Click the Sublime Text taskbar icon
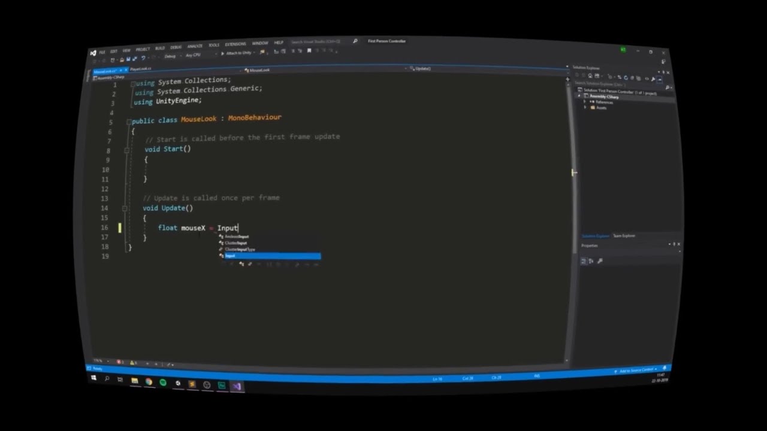 [x=192, y=384]
